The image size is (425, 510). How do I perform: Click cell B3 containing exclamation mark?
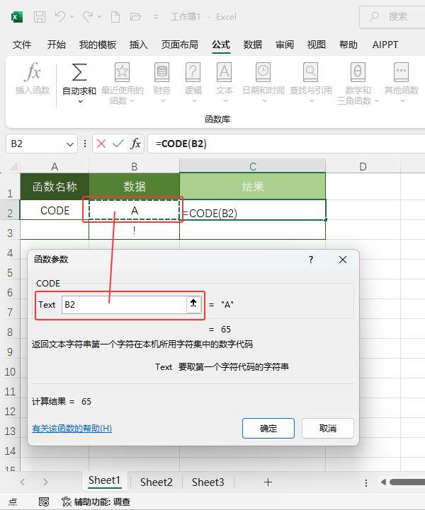(x=134, y=231)
